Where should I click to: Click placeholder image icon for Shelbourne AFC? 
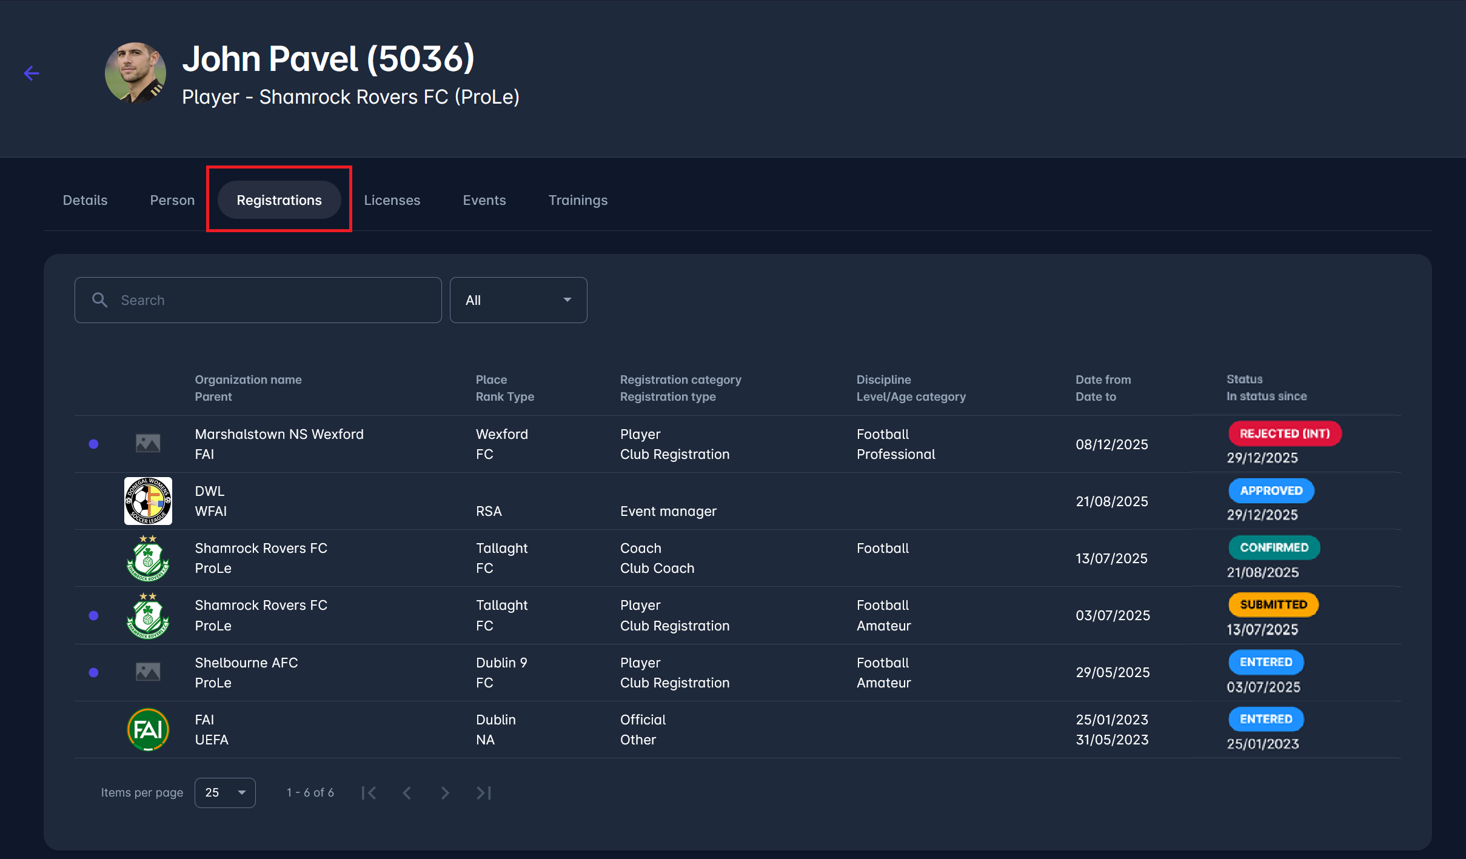[x=148, y=672]
